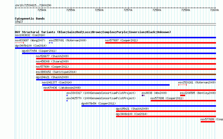Select the thin red esv2520261 glyph
This screenshot has width=223, height=139.
coord(182,85)
